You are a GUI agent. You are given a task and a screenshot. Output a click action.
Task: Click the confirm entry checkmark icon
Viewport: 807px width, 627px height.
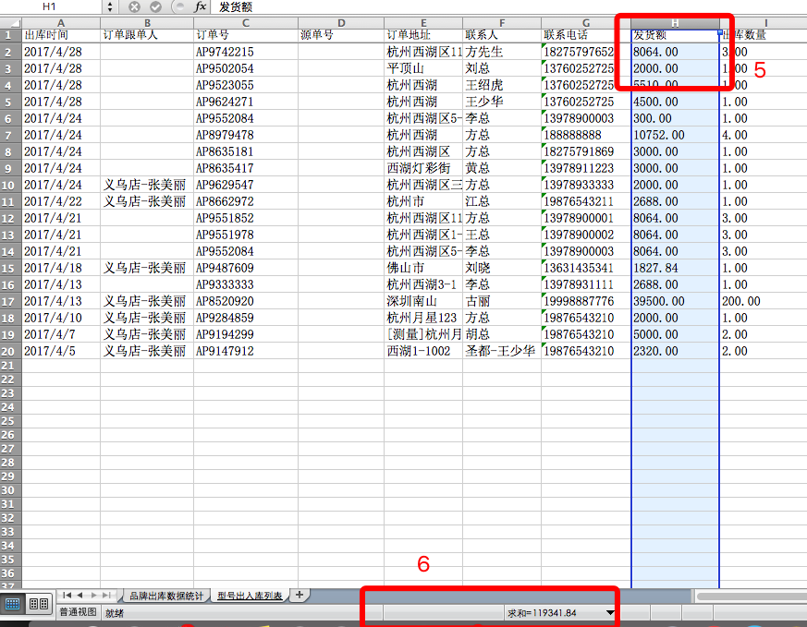click(155, 6)
